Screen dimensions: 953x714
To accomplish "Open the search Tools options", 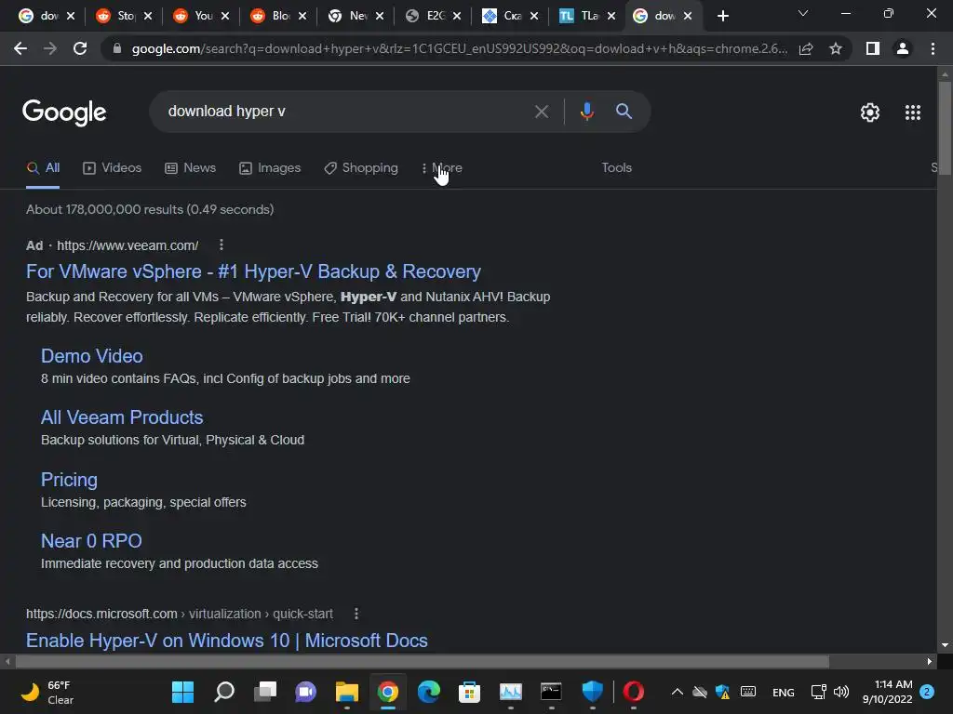I will 616,167.
